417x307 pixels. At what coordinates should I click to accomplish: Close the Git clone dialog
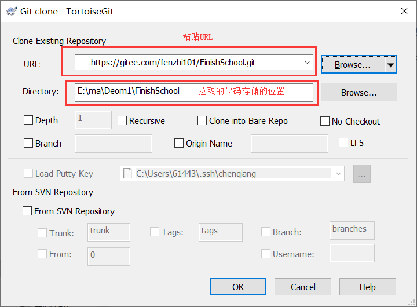pos(404,11)
